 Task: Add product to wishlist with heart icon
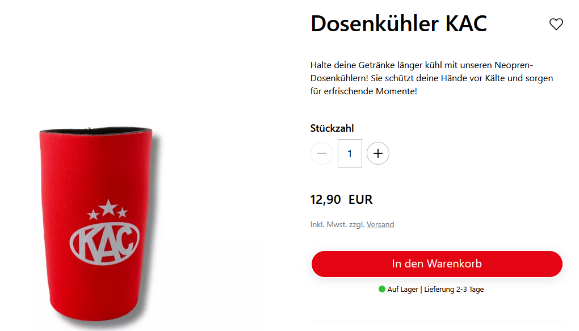556,24
